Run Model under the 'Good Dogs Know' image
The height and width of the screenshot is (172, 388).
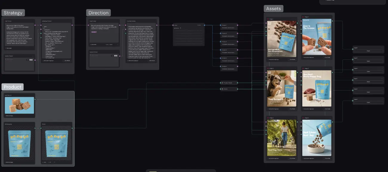[292, 158]
